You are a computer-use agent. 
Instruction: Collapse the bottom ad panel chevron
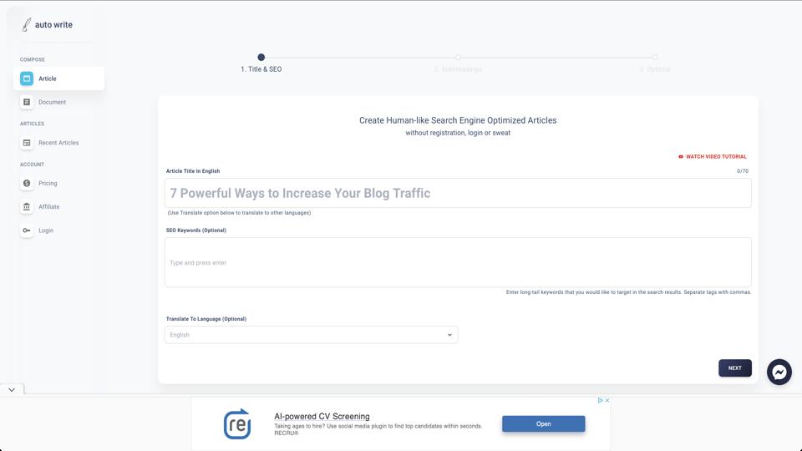(12, 389)
